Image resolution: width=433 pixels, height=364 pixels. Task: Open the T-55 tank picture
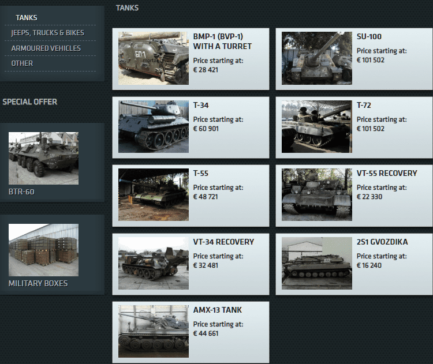pyautogui.click(x=154, y=195)
